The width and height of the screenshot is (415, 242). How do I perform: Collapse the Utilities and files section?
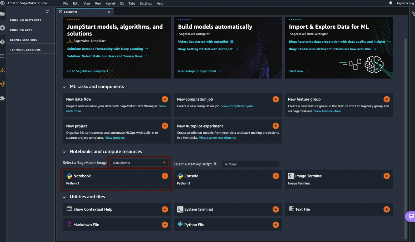[64, 197]
